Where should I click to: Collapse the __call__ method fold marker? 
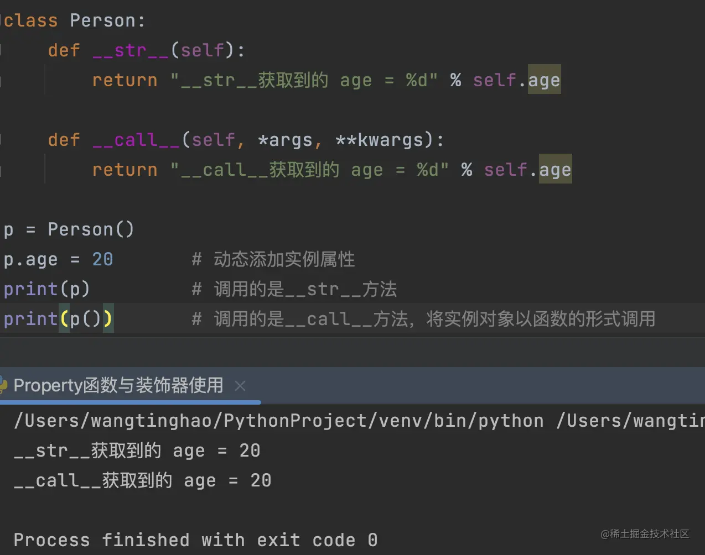pyautogui.click(x=2, y=140)
